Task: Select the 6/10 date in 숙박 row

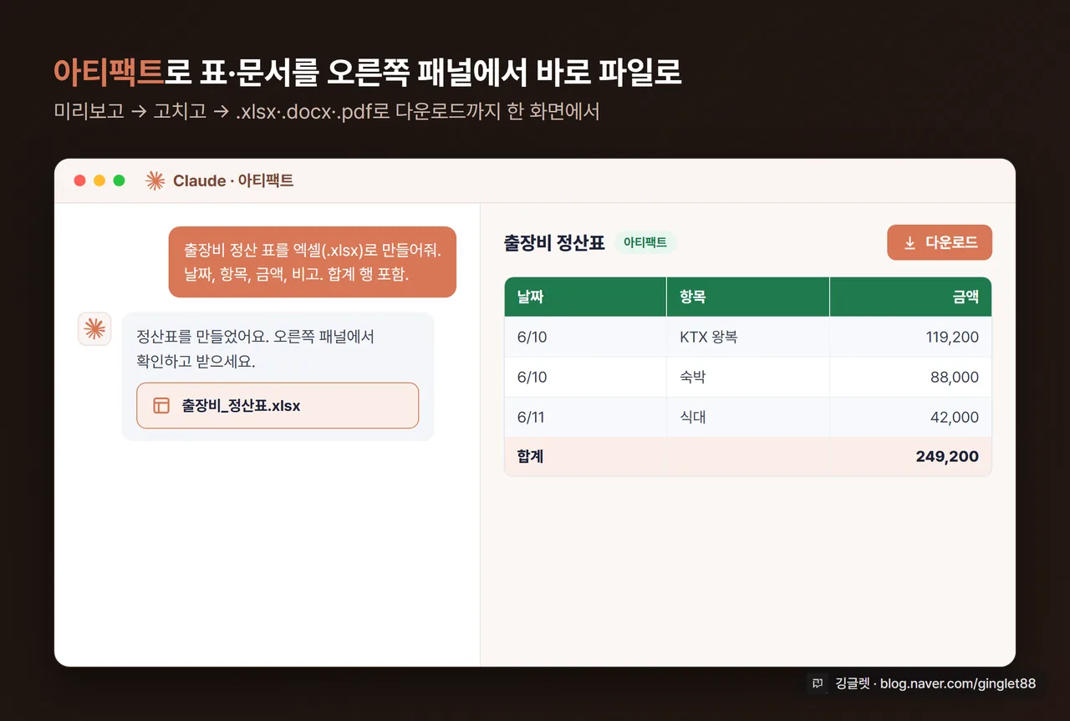Action: 585,378
